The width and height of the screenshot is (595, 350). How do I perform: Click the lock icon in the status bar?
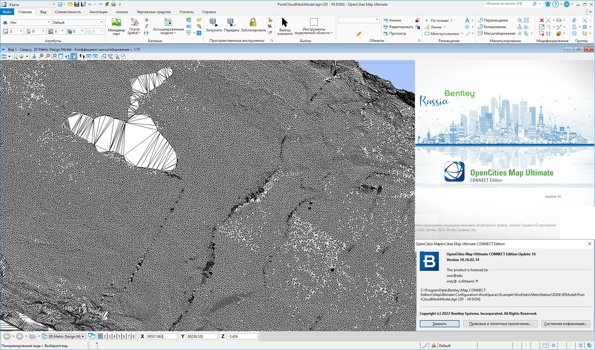433,346
